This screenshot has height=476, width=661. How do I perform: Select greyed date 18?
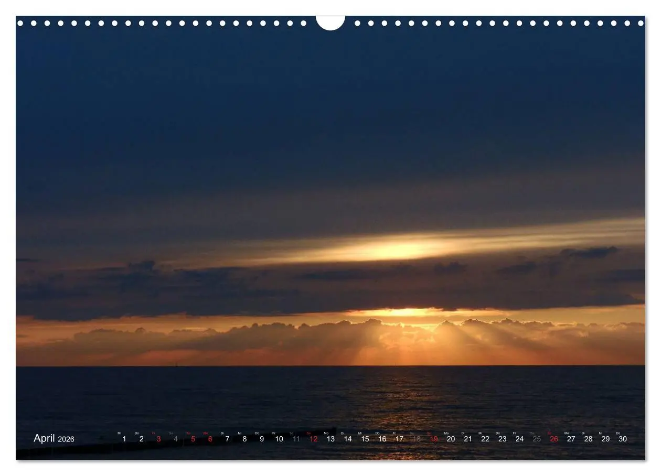click(x=417, y=439)
